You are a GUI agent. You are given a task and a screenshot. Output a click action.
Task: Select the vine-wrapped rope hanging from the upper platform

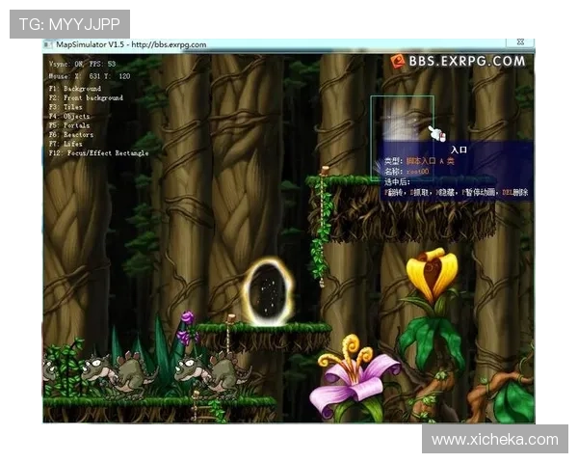[324, 227]
